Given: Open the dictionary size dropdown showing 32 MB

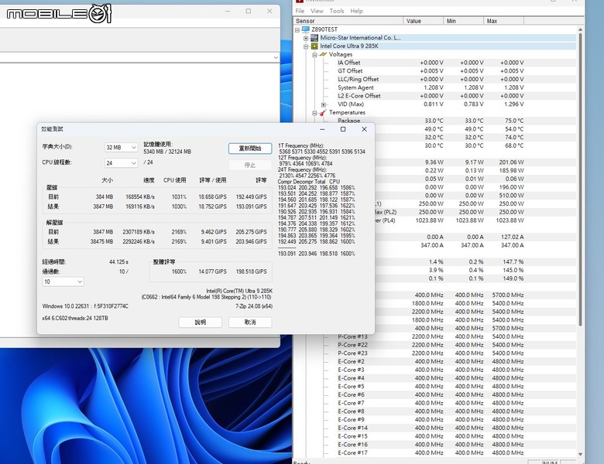Looking at the screenshot, I should coord(121,148).
